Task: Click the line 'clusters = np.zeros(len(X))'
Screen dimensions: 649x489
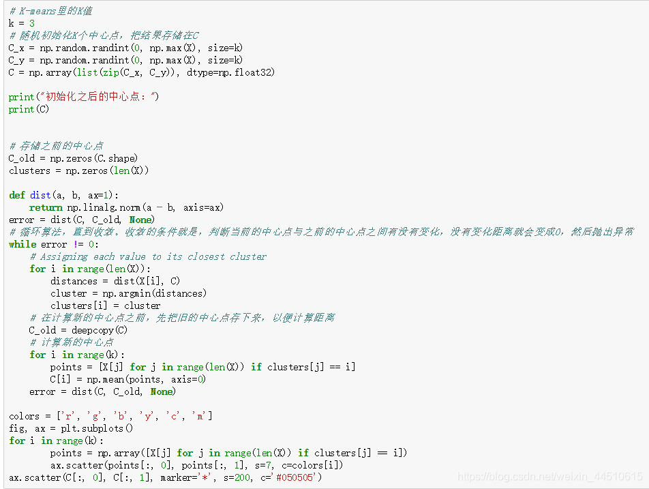Action: click(x=78, y=171)
